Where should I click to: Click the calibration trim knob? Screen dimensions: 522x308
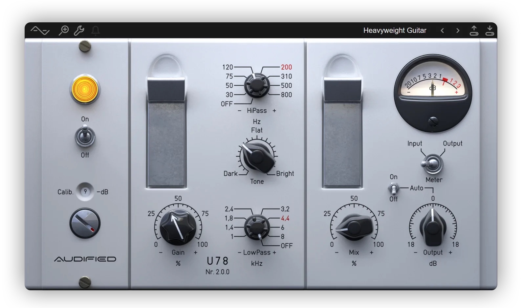(85, 223)
